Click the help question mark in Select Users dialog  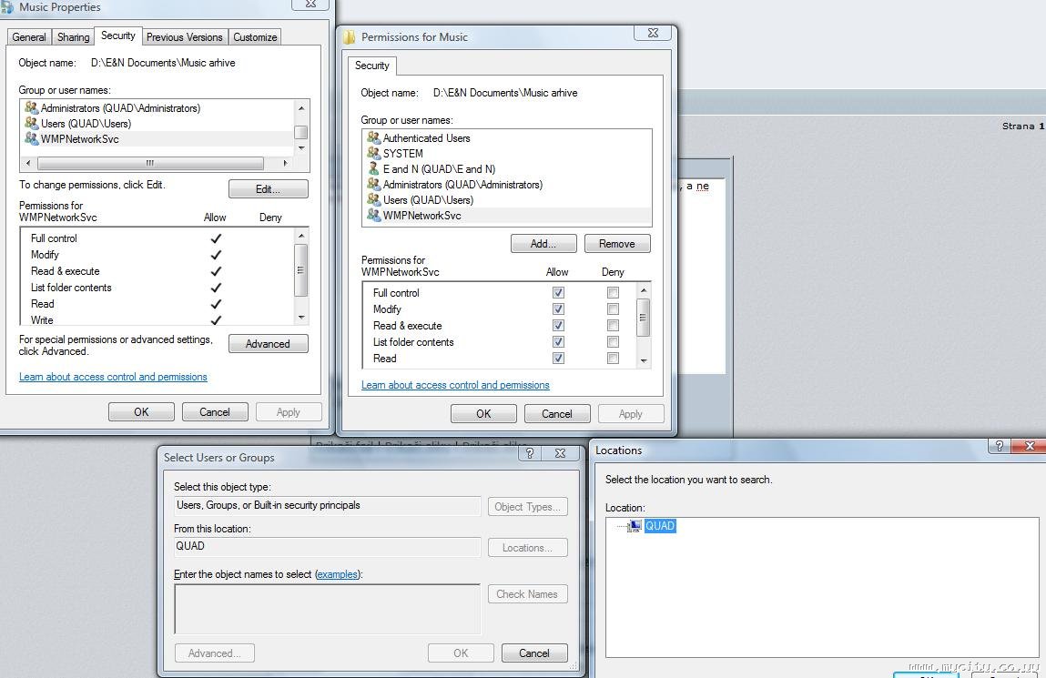point(530,453)
